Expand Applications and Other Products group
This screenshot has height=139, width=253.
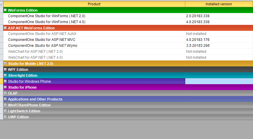pos(5,99)
